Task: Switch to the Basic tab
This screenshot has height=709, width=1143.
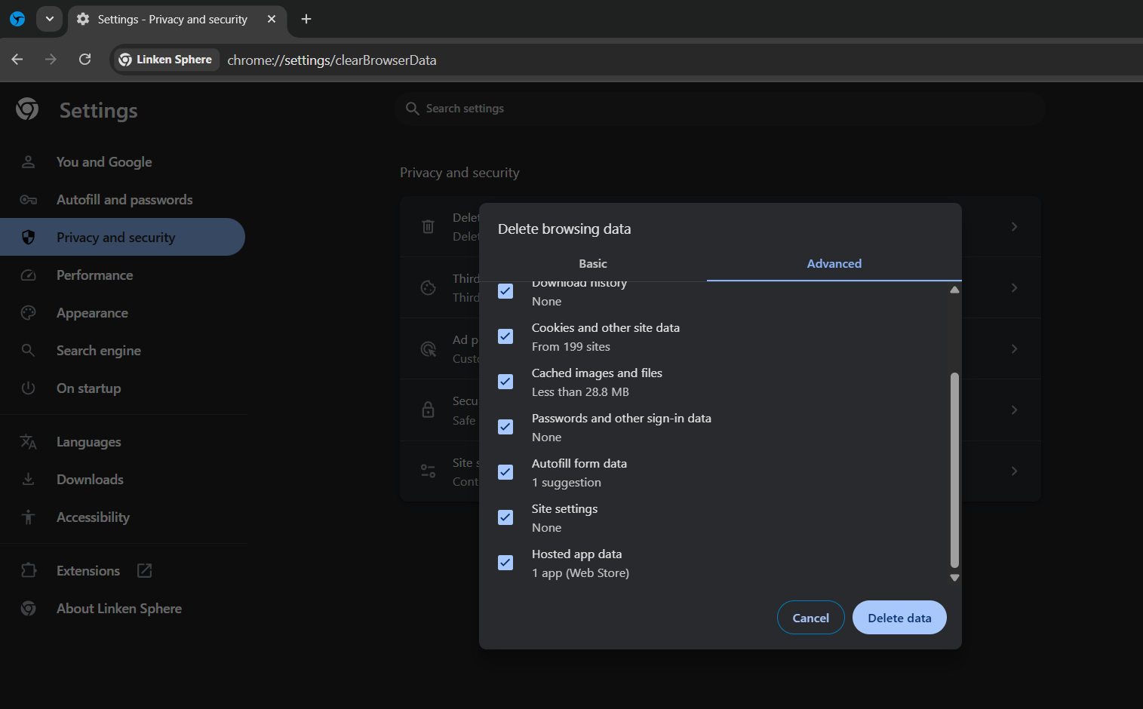Action: [x=592, y=263]
